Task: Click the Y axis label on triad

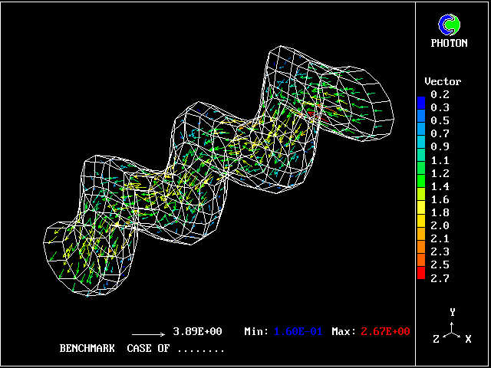Action: point(453,312)
